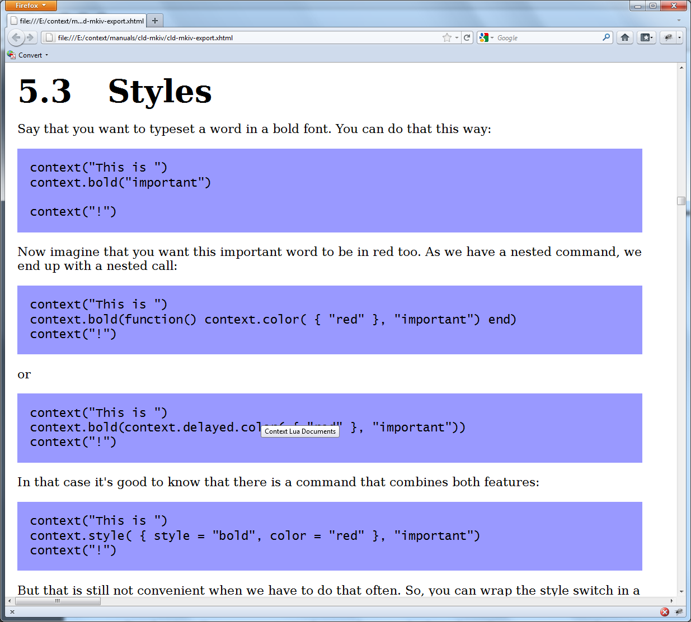Click into the Google search box

click(548, 37)
